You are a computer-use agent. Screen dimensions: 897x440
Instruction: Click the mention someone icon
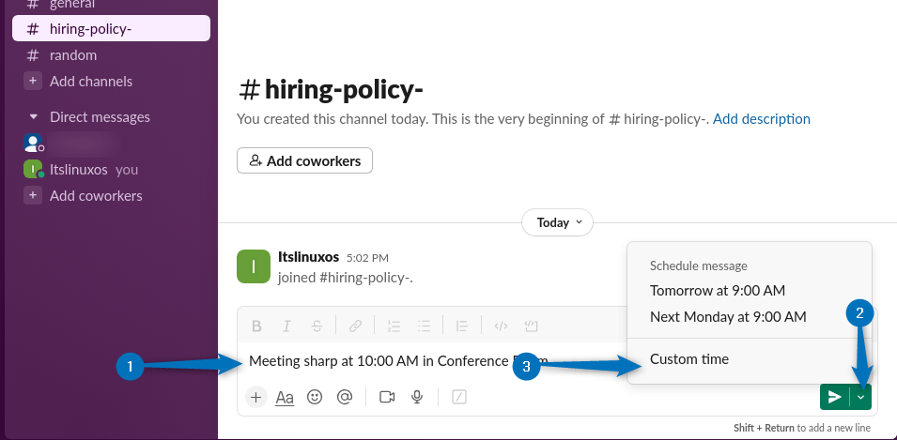(x=345, y=397)
